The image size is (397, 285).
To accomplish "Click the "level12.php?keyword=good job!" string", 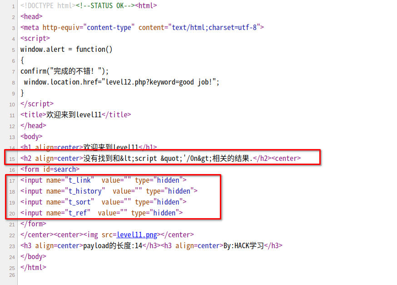I will (x=159, y=82).
